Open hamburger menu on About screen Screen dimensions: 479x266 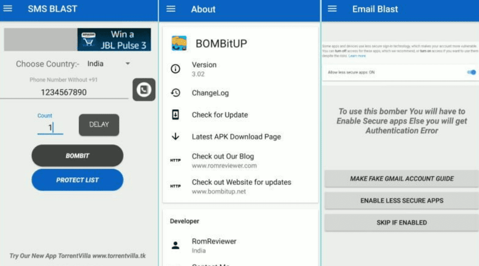(171, 9)
